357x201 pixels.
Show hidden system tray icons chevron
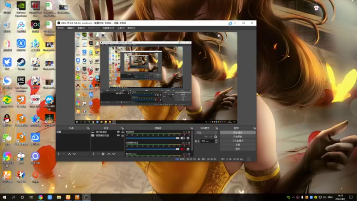pyautogui.click(x=293, y=197)
